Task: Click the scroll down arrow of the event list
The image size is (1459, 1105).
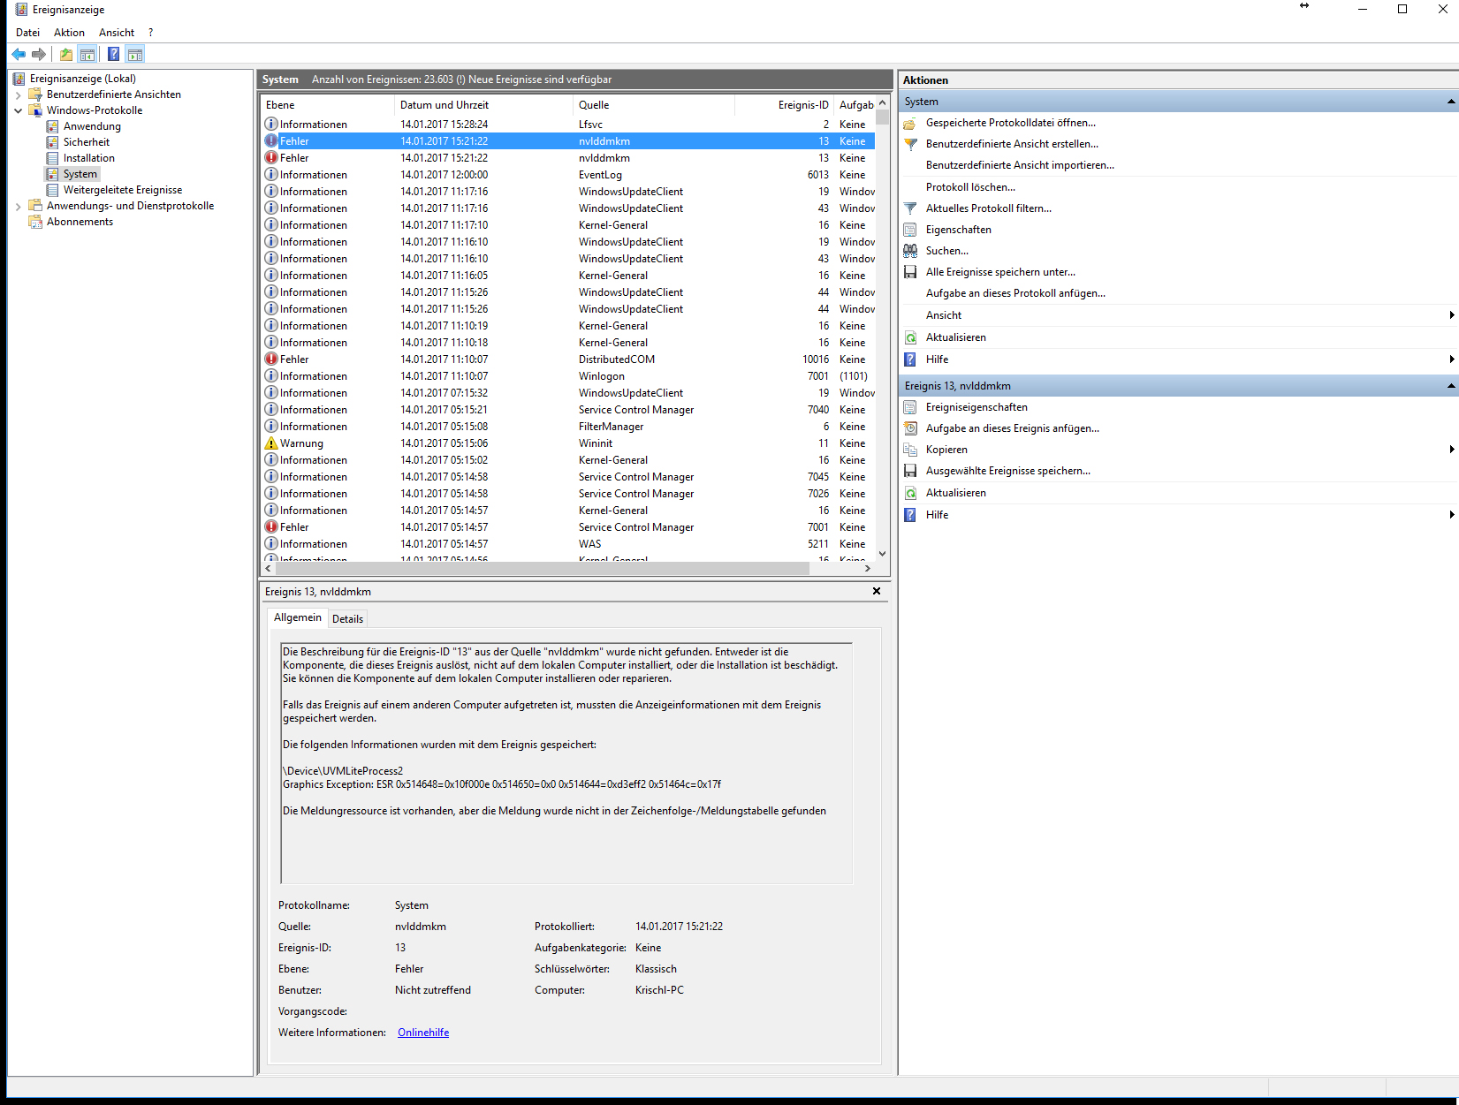Action: [x=882, y=554]
